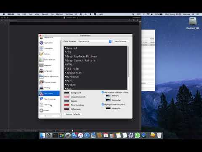Expand the CSS color group

(x=65, y=52)
